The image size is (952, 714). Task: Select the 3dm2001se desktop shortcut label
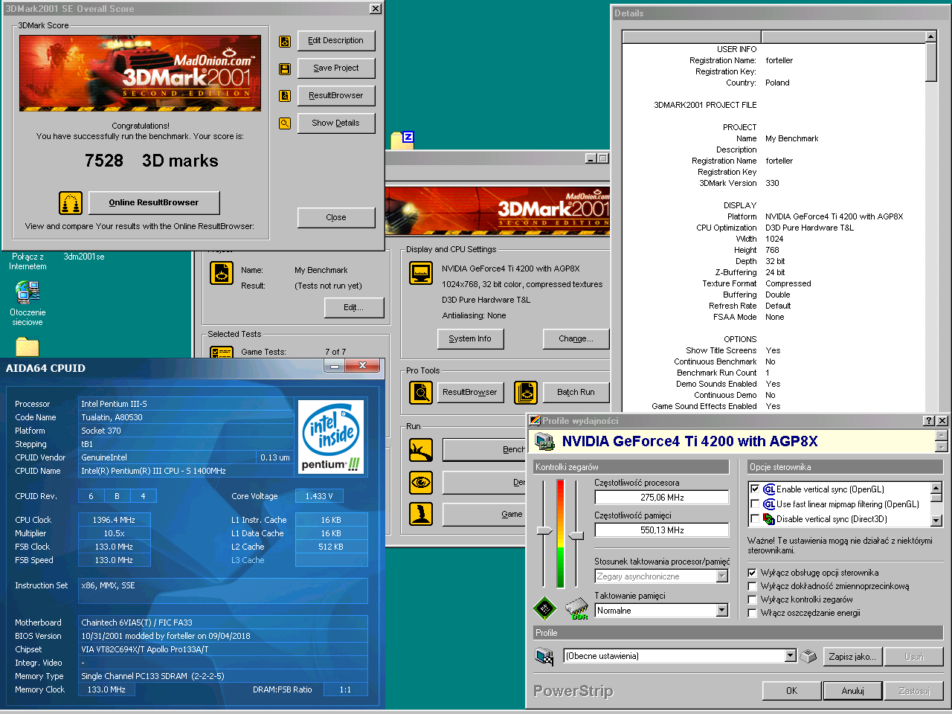click(x=84, y=257)
